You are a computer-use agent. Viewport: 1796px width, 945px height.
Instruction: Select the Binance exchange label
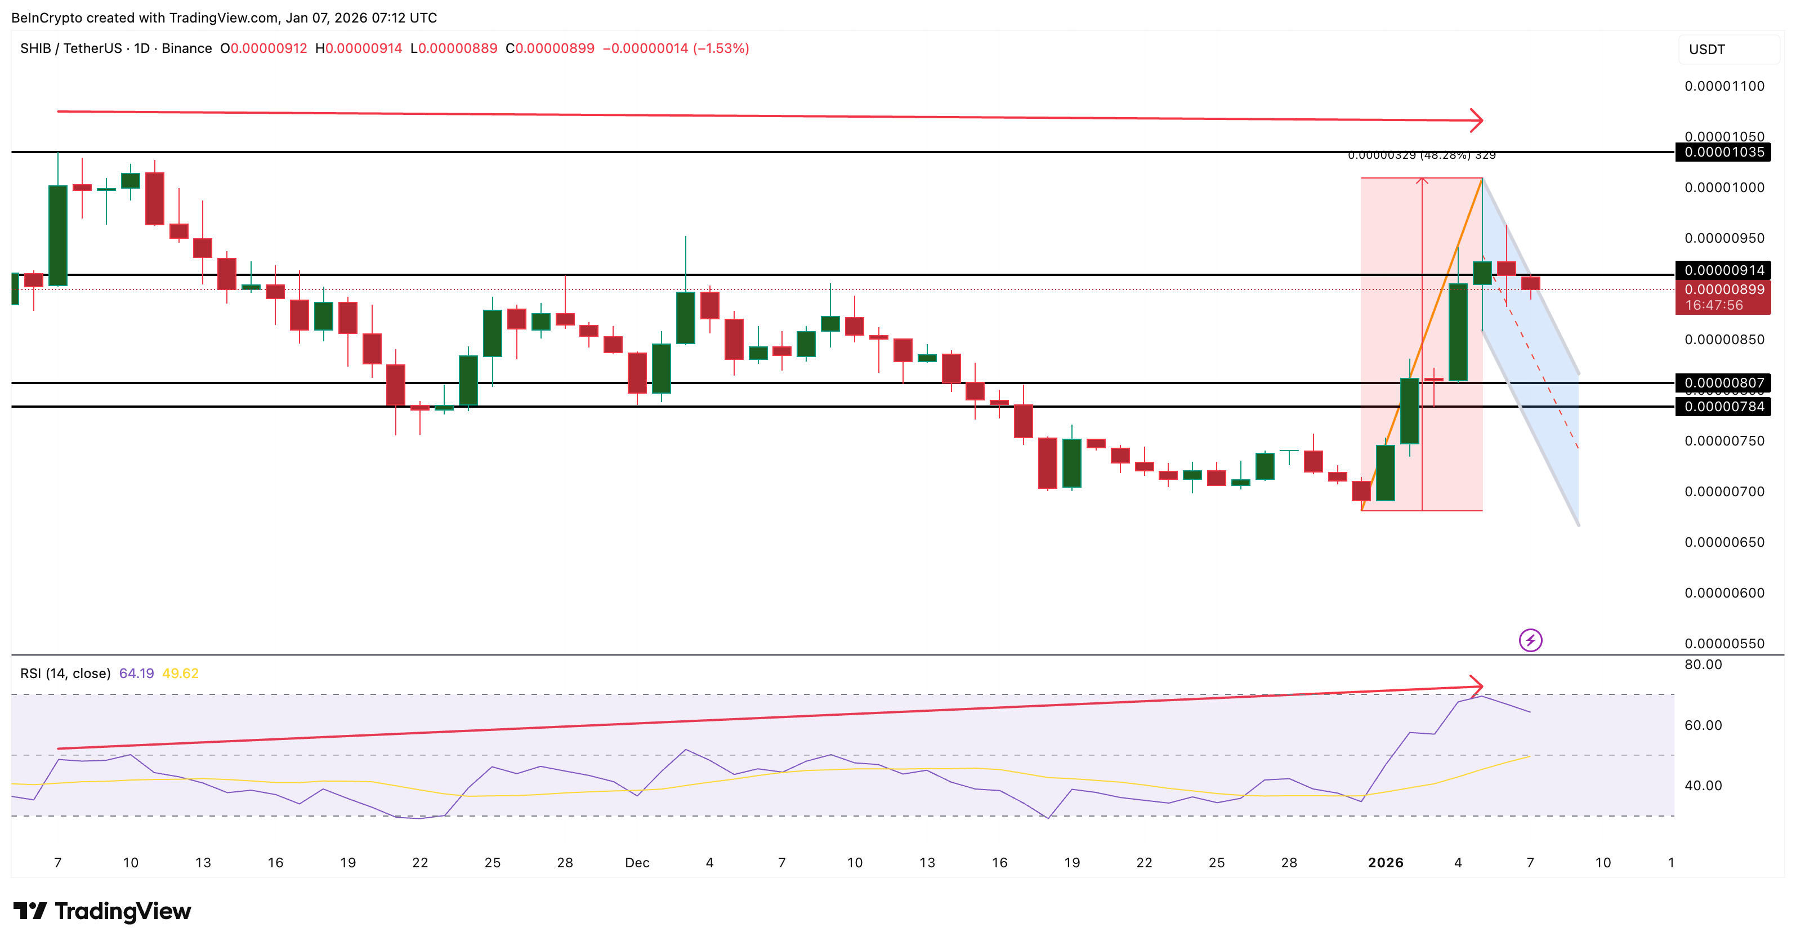pos(187,48)
